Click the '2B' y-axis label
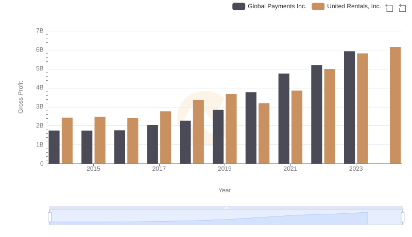The height and width of the screenshot is (237, 412). 40,125
